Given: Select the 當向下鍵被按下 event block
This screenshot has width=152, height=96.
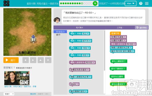Looking at the screenshot, I should pos(118,69).
